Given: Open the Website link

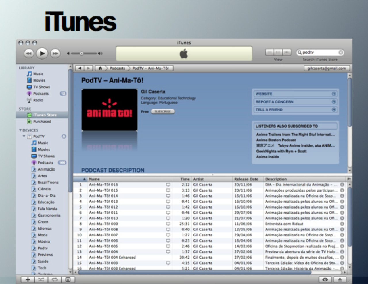Looking at the screenshot, I should point(295,94).
